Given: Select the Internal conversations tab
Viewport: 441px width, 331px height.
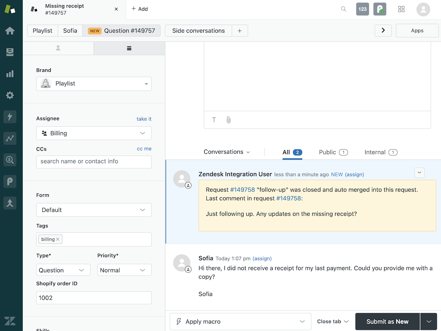Looking at the screenshot, I should 381,152.
